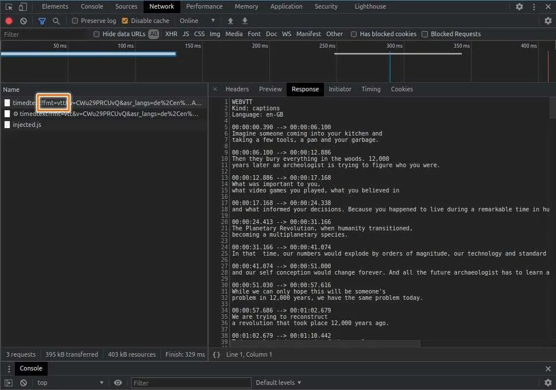The height and width of the screenshot is (390, 556).
Task: Pretty print the response with braces icon
Action: [x=217, y=354]
